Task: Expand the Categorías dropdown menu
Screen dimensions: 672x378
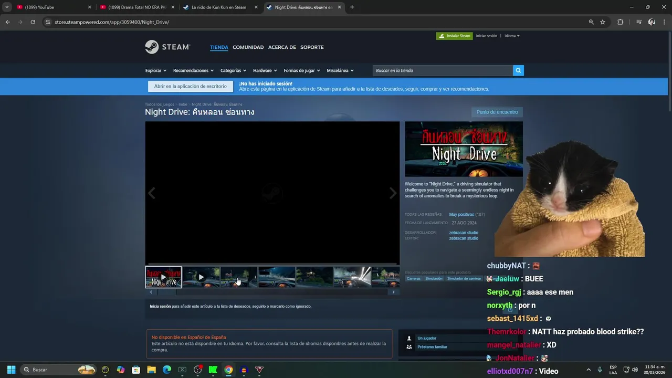Action: (233, 70)
